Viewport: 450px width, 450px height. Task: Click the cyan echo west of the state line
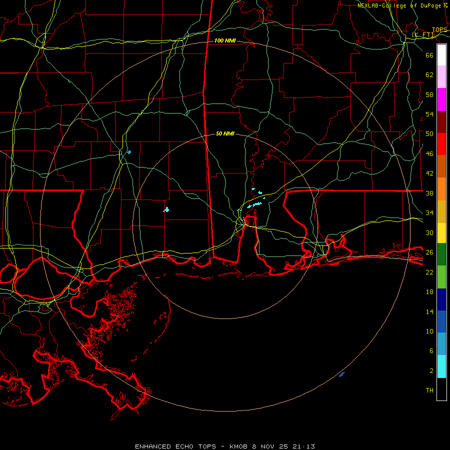[166, 210]
